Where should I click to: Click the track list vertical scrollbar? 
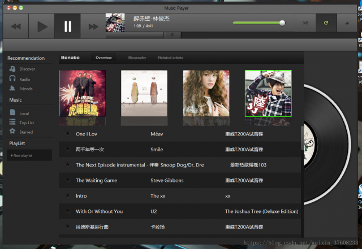[x=302, y=138]
